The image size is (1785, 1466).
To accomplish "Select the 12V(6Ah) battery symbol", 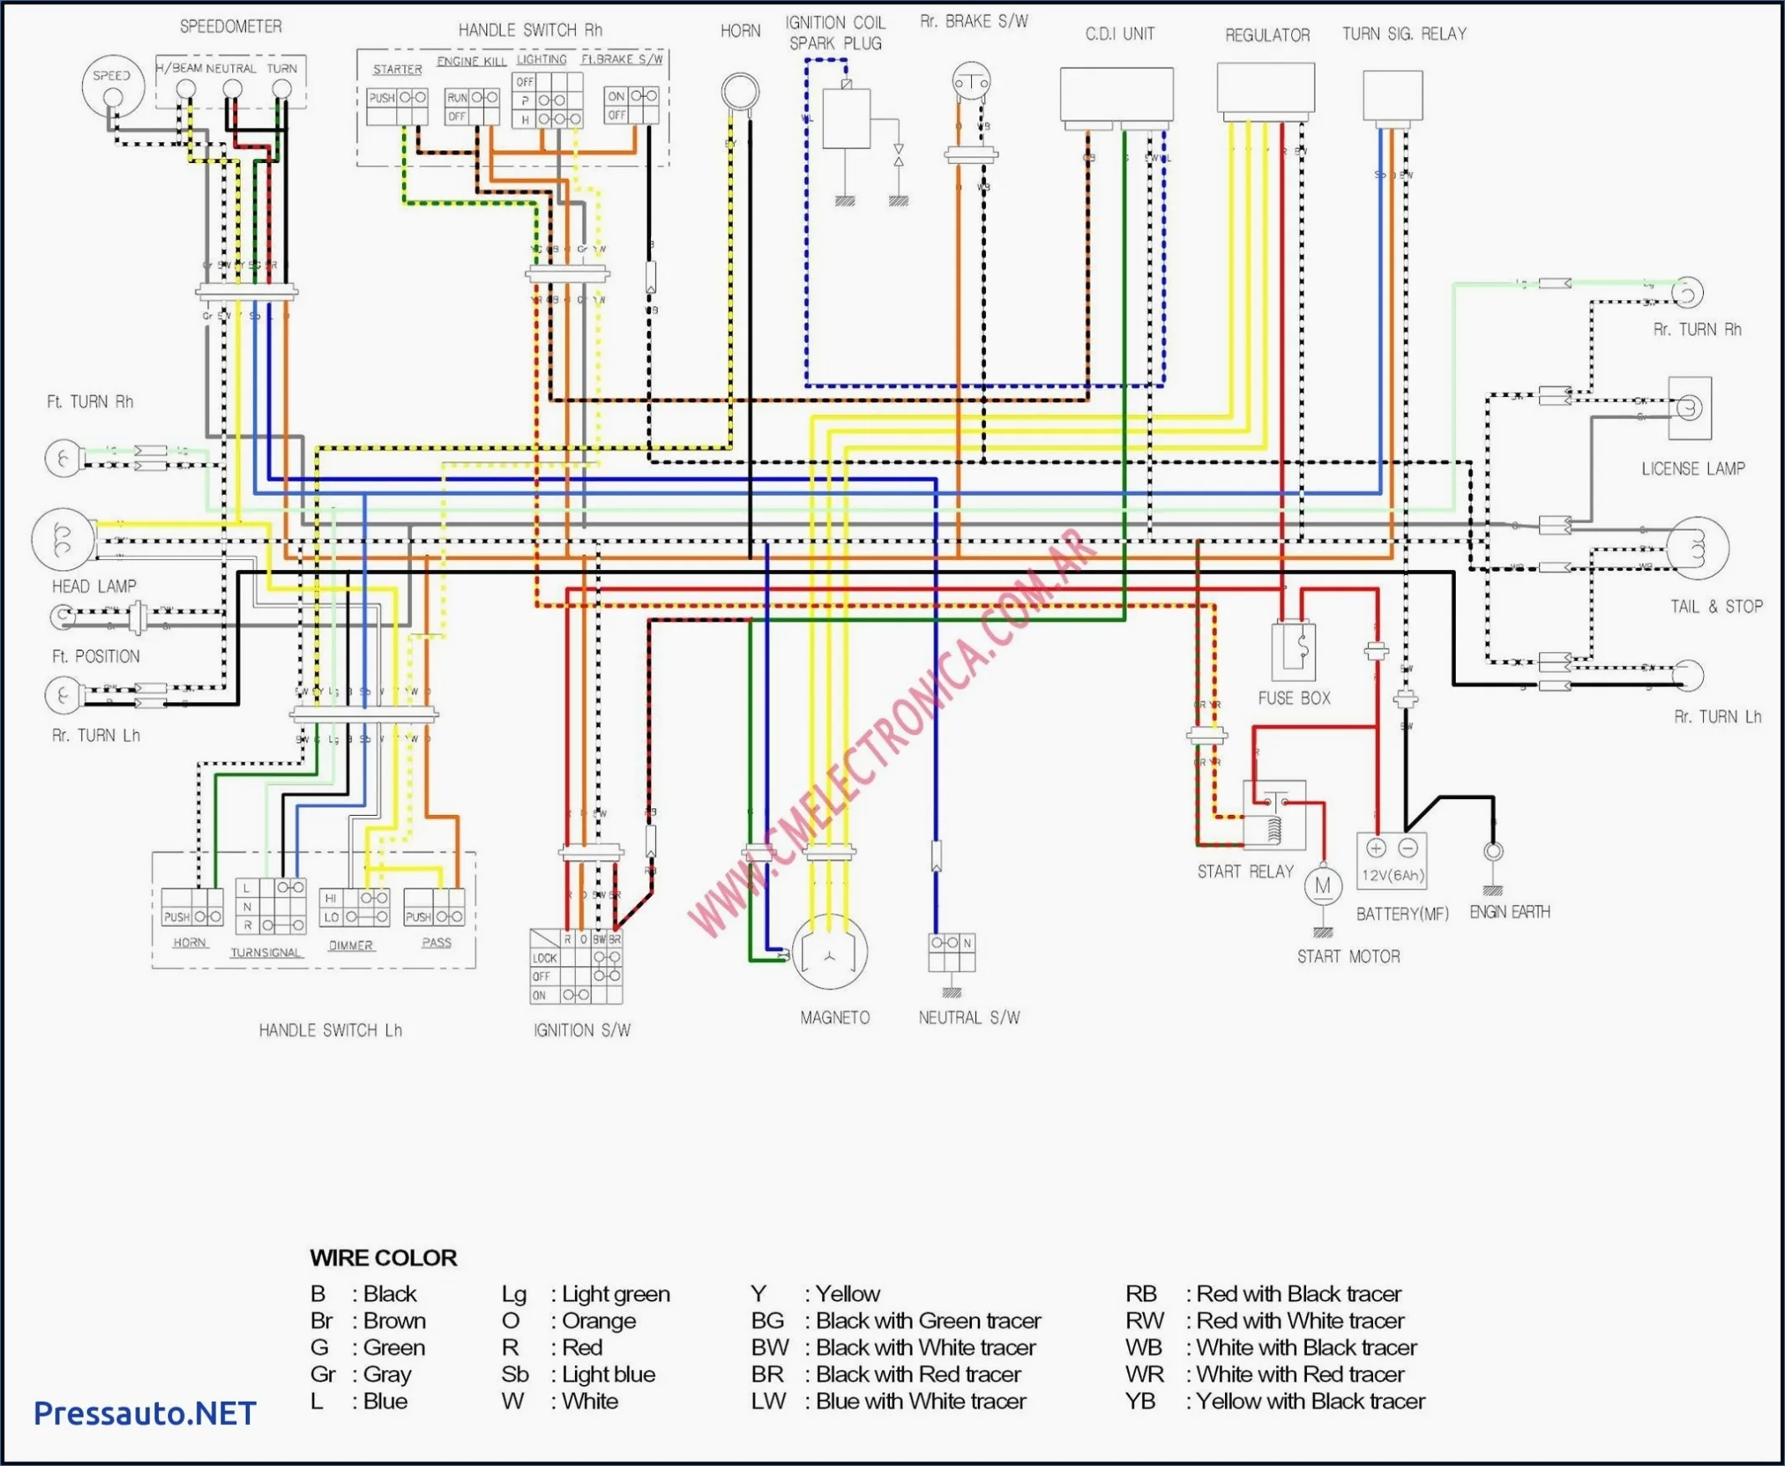I will click(1391, 862).
